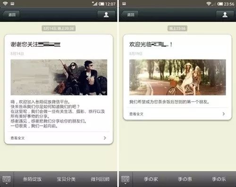The image size is (236, 187).
Task: Tap the 谢谢您关注 article title
Action: [35, 44]
